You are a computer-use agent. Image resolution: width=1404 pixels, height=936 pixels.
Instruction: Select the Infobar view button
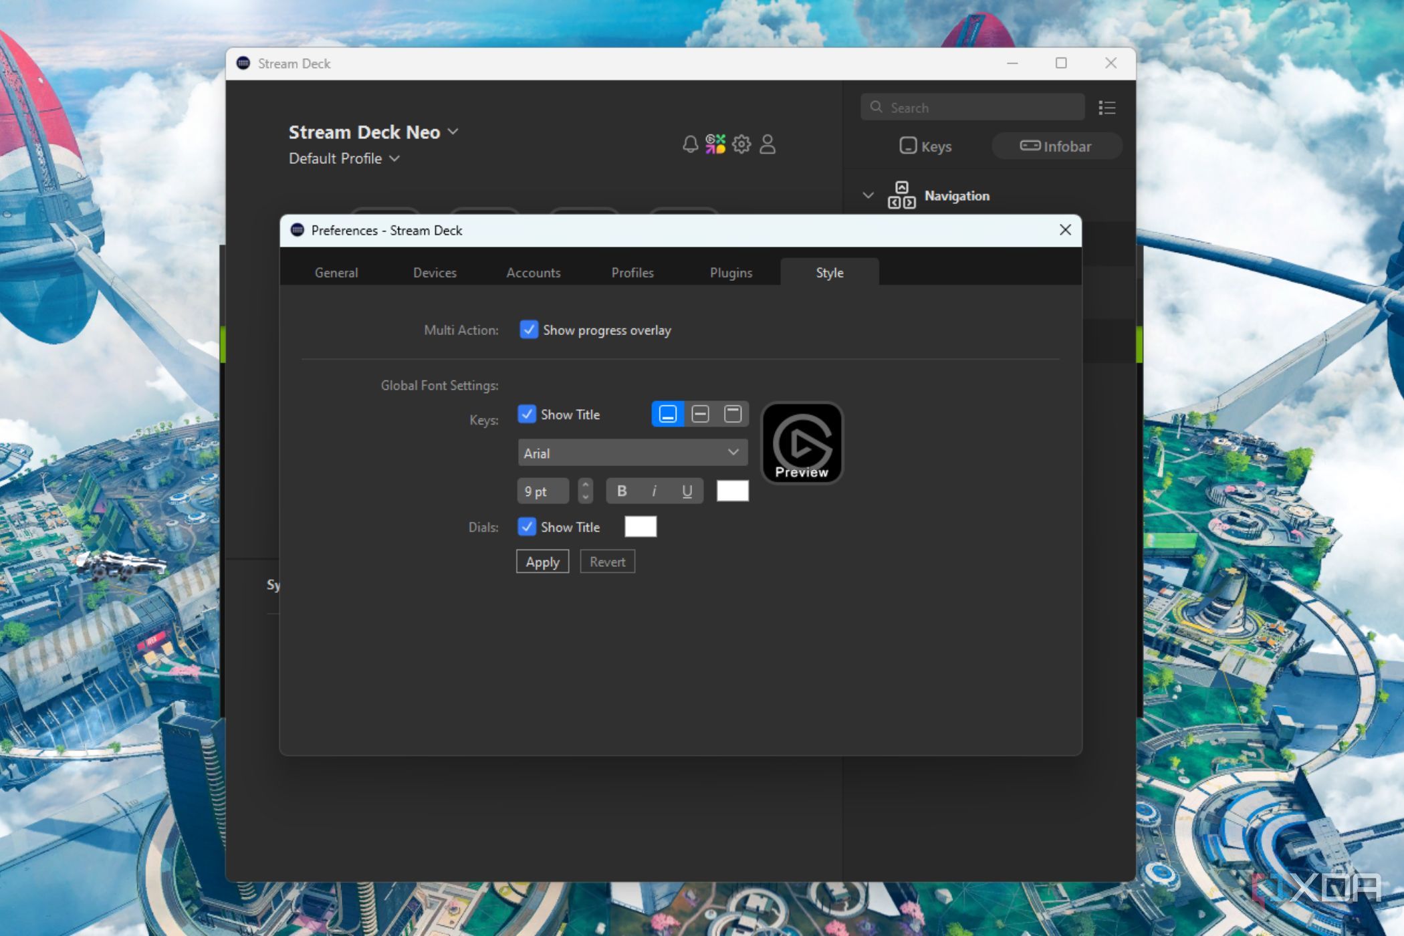1056,146
